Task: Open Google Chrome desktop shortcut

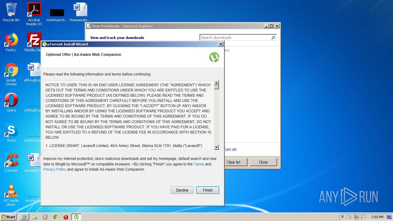Action: click(11, 74)
